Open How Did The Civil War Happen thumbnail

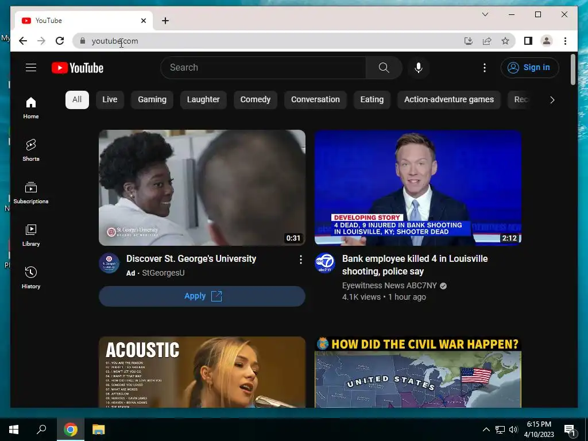point(418,372)
